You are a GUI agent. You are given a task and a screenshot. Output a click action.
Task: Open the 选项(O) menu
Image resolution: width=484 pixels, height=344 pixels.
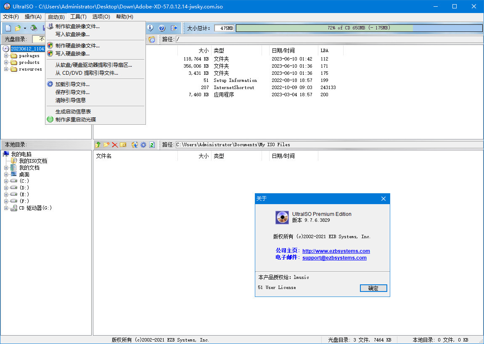pos(101,17)
